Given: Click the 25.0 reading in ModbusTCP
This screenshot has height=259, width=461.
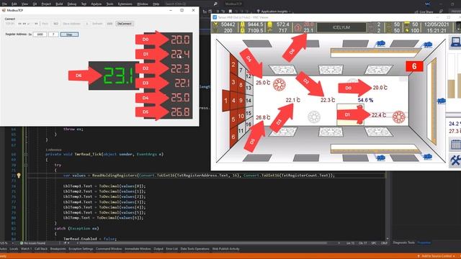Looking at the screenshot, I should point(180,98).
